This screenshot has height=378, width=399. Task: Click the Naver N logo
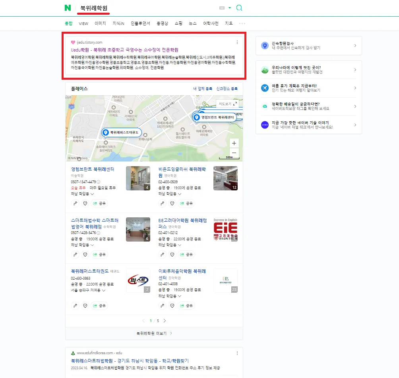tap(67, 8)
